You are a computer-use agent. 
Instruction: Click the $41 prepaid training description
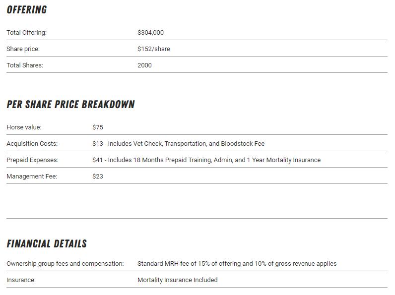coord(206,160)
